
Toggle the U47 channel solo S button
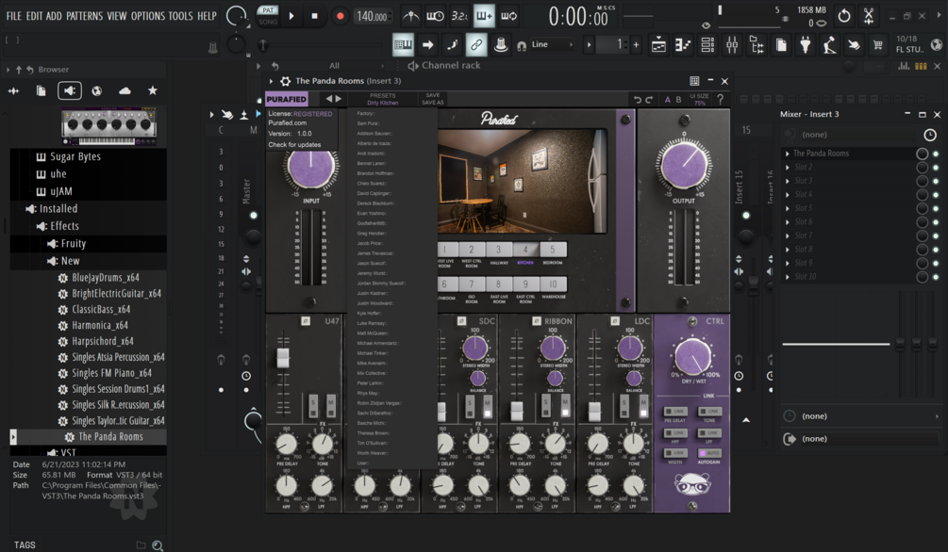click(x=313, y=405)
